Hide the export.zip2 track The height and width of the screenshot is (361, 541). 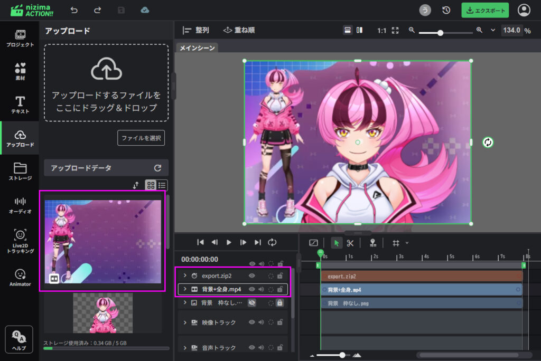[252, 275]
